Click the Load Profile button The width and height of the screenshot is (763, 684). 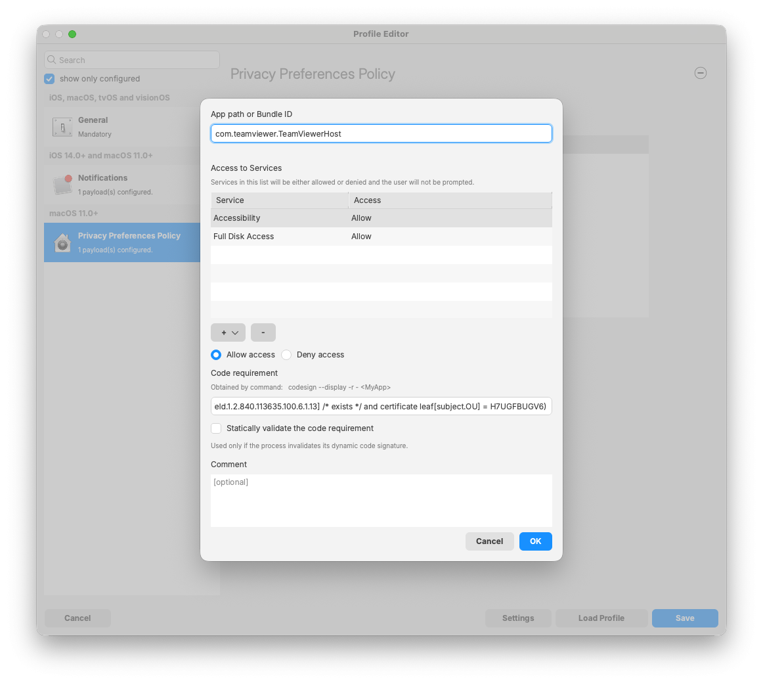coord(601,618)
